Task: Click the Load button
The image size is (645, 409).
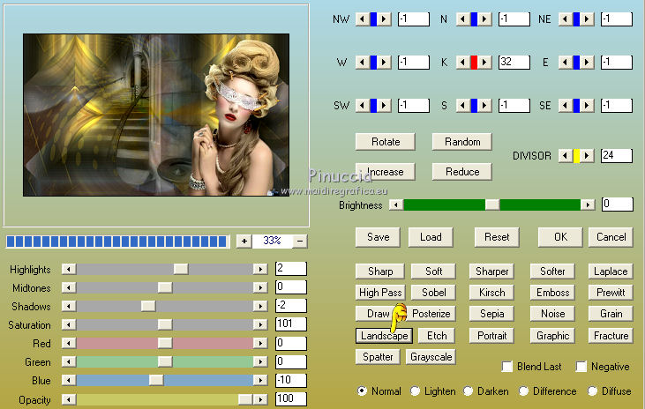Action: pyautogui.click(x=431, y=237)
